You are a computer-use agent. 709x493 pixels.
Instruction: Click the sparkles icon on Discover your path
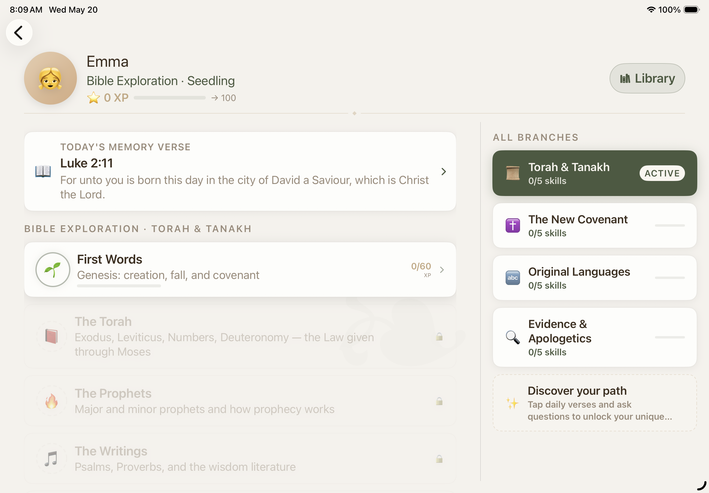(512, 403)
